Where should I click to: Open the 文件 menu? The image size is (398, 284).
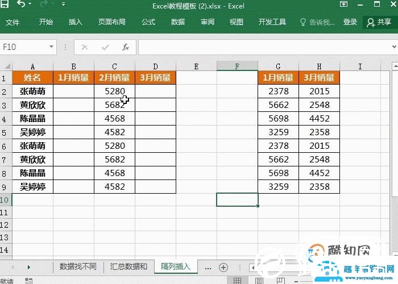tap(13, 22)
